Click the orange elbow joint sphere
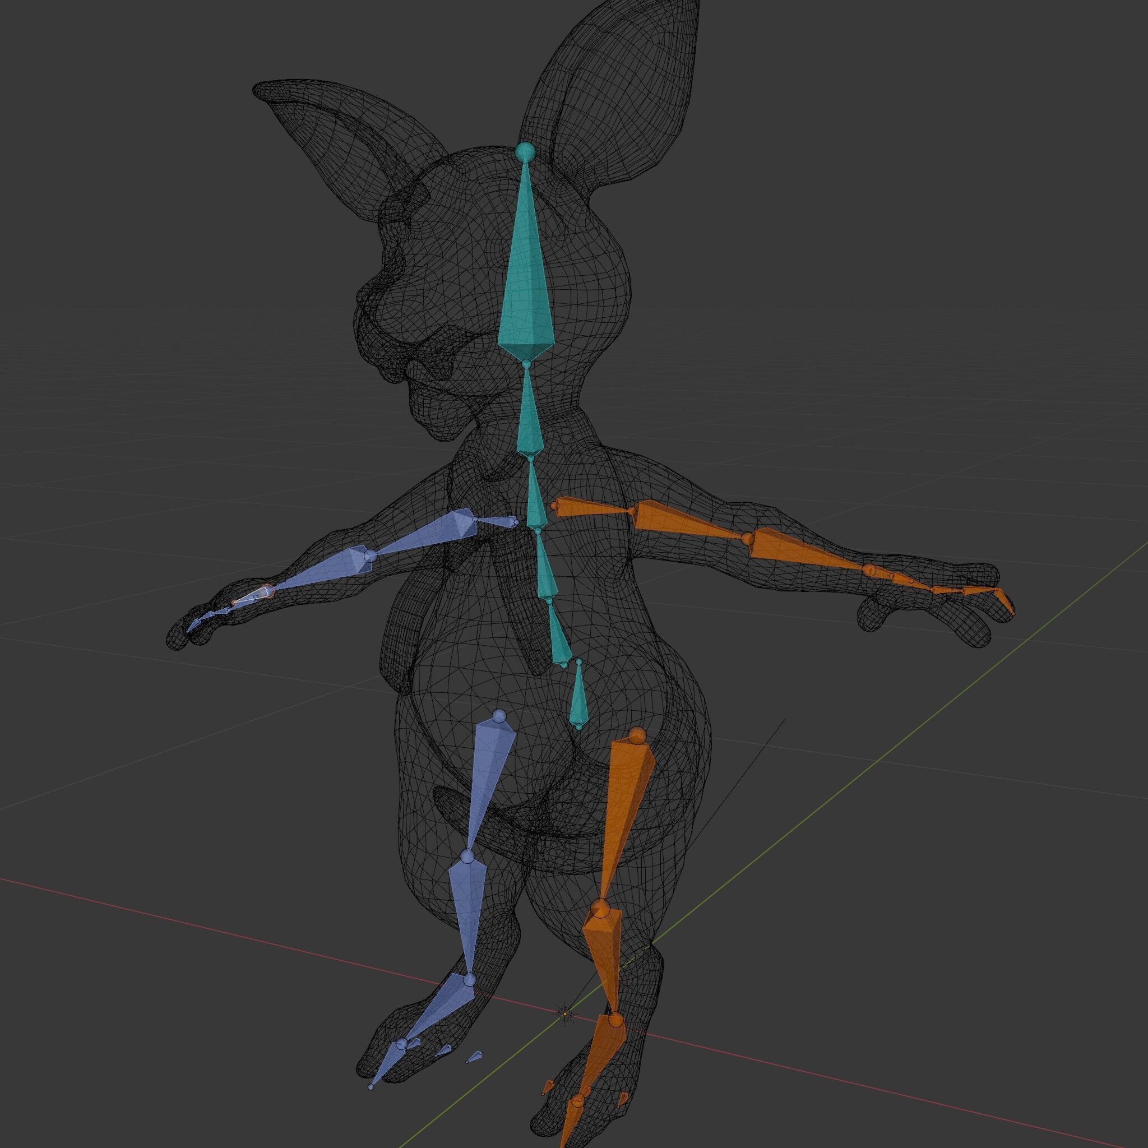The width and height of the screenshot is (1148, 1148). point(747,539)
